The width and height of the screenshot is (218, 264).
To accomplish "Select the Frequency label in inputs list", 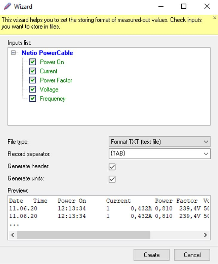I will (x=52, y=99).
